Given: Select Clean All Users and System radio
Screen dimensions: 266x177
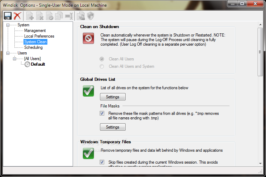Looking at the screenshot, I should pos(102,66).
